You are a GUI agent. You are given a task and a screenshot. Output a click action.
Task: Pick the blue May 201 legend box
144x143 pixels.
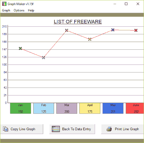coord(113,108)
